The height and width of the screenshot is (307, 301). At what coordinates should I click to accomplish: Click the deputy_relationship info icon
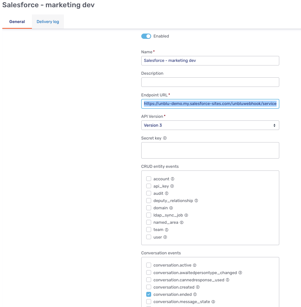[196, 200]
